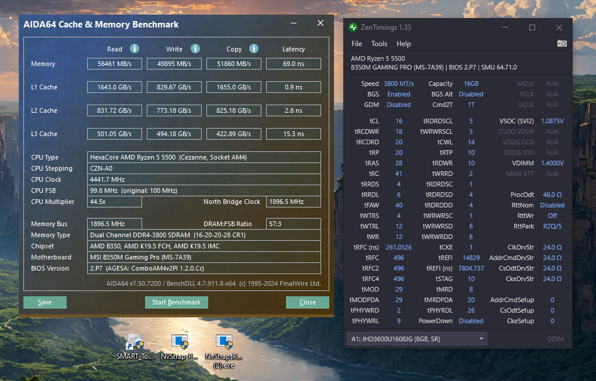
Task: Click the GDM Disabled value
Action: click(399, 105)
